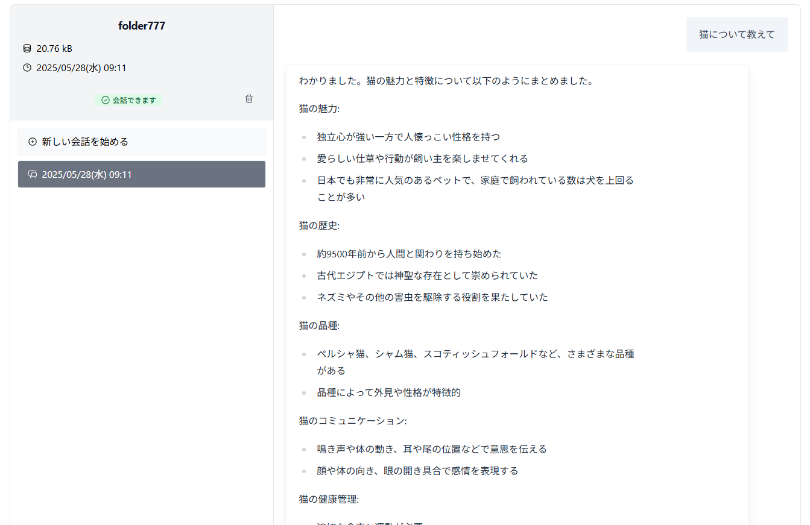Click the chat bubble icon in the selected conversation row

coord(33,174)
